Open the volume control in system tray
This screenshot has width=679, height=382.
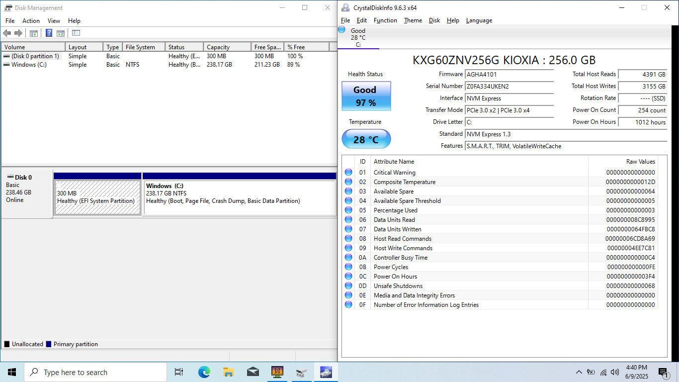pyautogui.click(x=615, y=372)
